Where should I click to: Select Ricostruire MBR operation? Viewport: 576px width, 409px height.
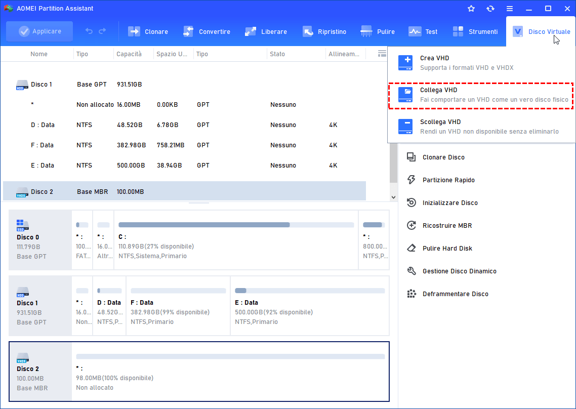point(447,225)
